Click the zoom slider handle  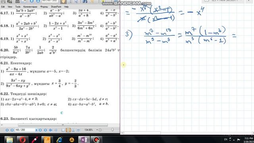click(x=112, y=129)
